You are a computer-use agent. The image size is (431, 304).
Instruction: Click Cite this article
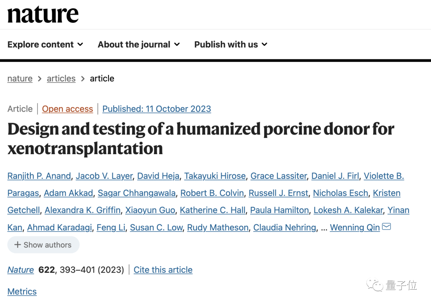[x=163, y=270]
